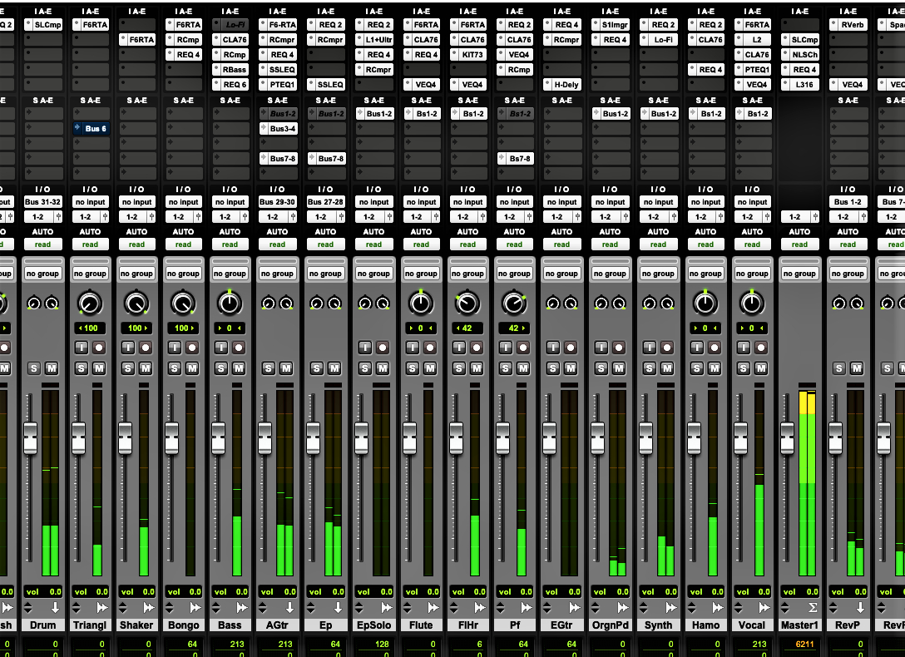Arm the Synth track for recording
Screen dimensions: 905x657
coord(665,348)
